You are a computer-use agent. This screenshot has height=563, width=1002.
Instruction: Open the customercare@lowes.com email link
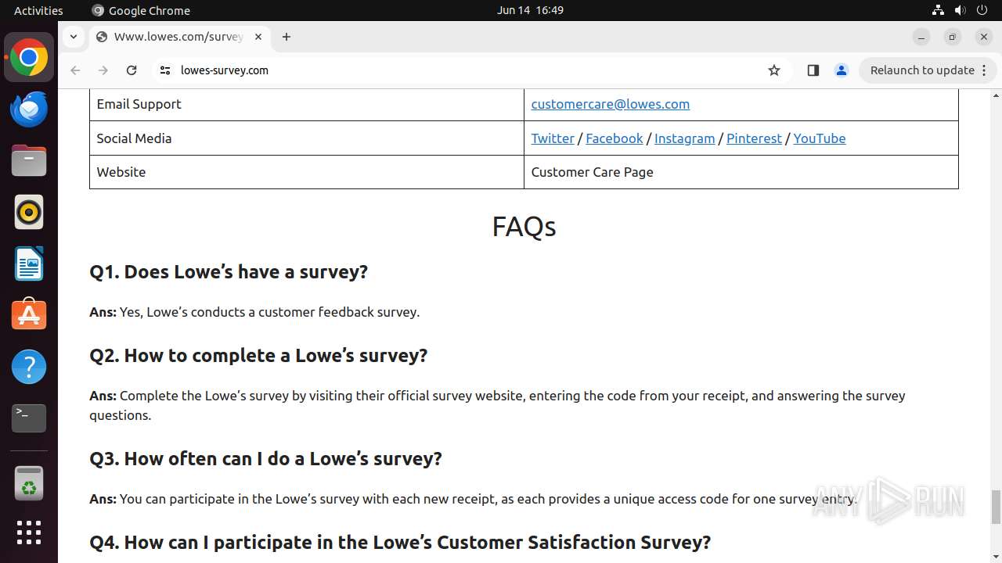(610, 104)
